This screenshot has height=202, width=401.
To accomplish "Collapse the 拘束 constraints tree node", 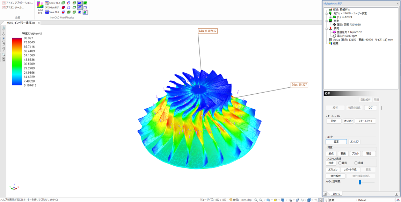I will [x=327, y=21].
